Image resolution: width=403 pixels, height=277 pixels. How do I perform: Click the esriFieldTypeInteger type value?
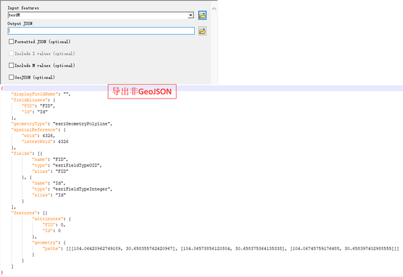click(x=82, y=189)
